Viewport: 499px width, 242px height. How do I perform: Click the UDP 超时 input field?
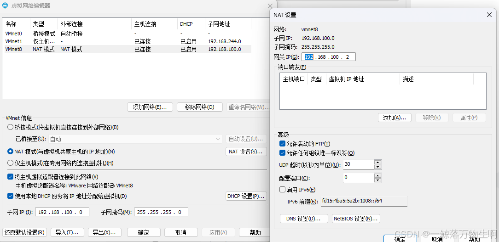(359, 164)
